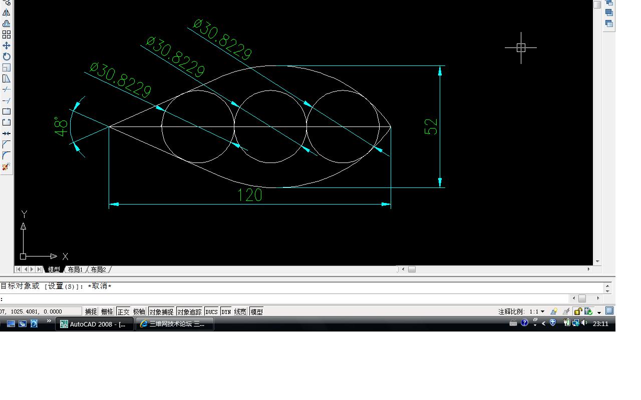Image resolution: width=641 pixels, height=400 pixels.
Task: Open AutoCAD 2008 taskbar button
Action: [x=94, y=324]
